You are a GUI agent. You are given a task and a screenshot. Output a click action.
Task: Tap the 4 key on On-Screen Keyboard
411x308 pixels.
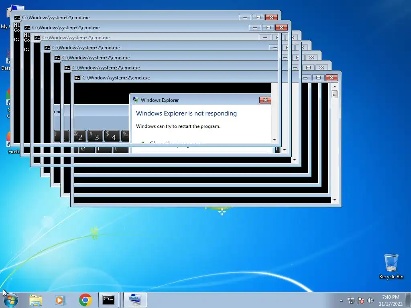(112, 136)
